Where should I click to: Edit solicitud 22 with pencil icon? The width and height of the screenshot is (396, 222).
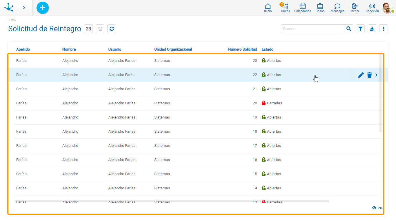pos(361,75)
